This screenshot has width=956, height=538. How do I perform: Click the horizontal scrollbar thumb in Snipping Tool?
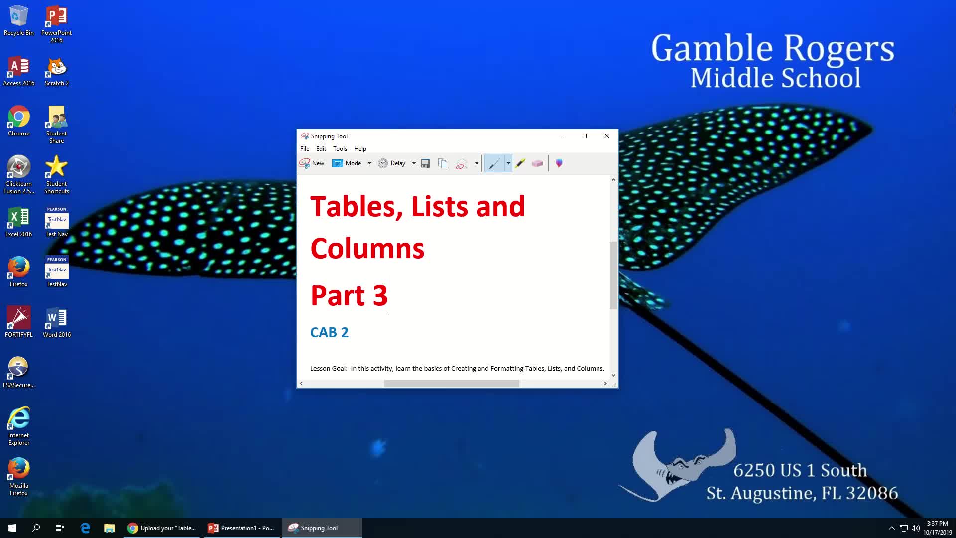tap(452, 383)
